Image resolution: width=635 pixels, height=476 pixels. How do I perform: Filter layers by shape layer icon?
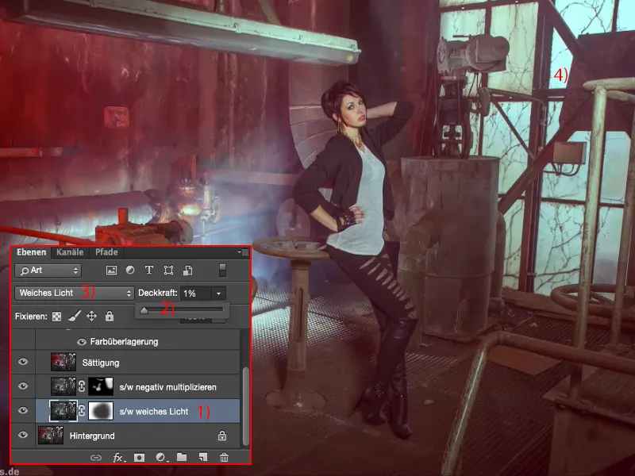tap(168, 271)
